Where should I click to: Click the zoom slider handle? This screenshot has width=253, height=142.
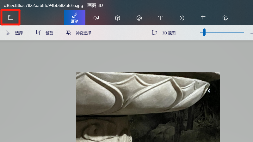pos(204,32)
